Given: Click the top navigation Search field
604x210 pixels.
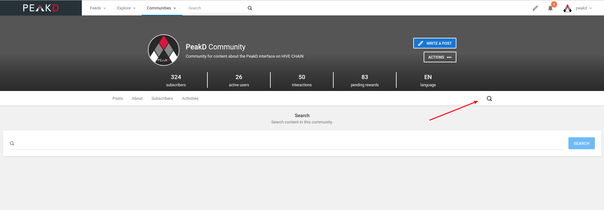Looking at the screenshot, I should (x=217, y=8).
